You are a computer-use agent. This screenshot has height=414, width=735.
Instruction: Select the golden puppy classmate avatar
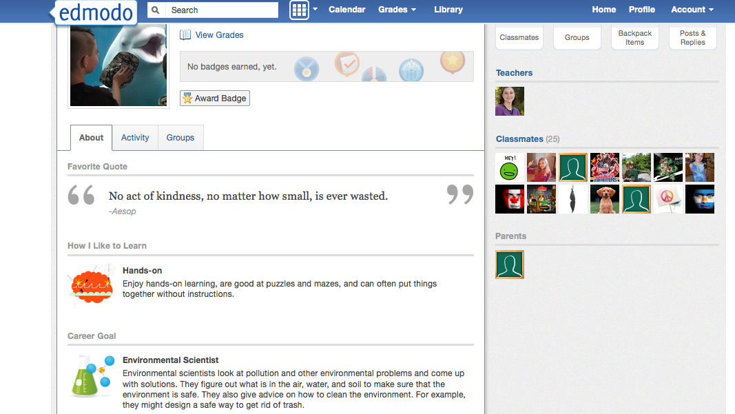point(605,199)
